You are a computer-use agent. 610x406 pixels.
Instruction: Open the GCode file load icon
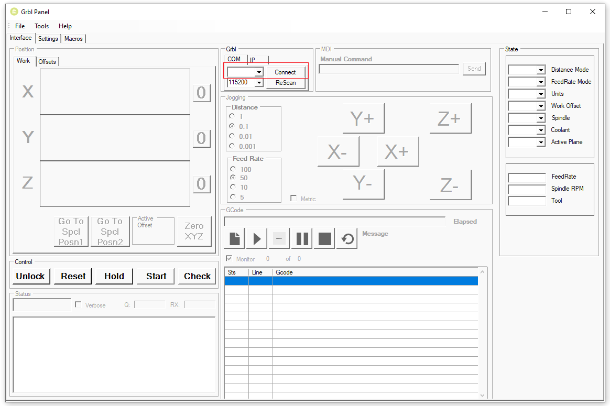235,238
